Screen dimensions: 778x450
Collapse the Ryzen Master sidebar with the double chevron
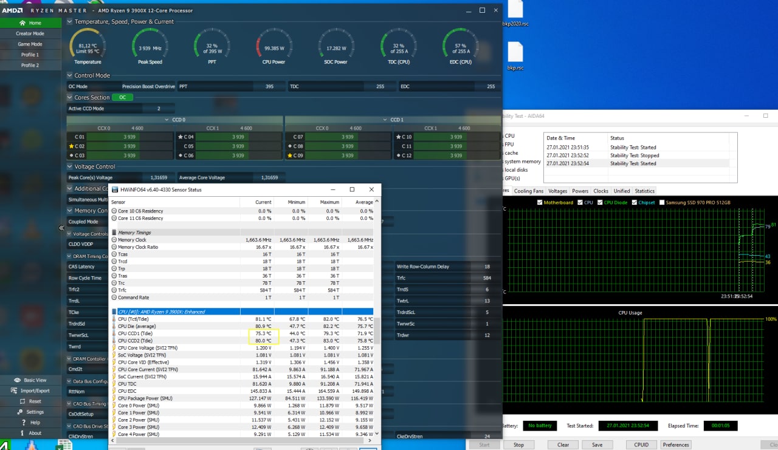click(61, 228)
